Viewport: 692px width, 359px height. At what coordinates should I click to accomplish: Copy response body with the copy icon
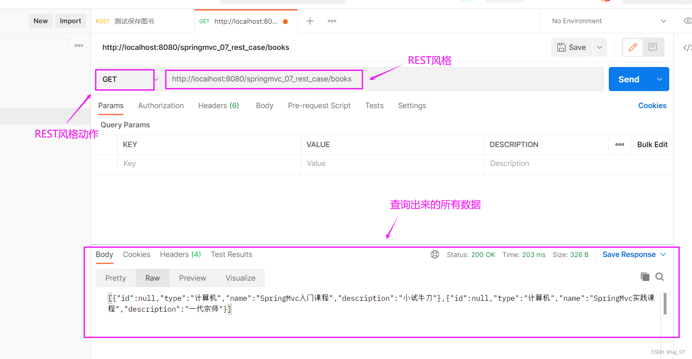pyautogui.click(x=645, y=277)
